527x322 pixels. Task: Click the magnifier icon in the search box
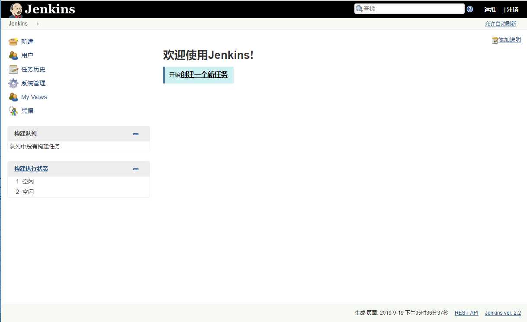point(359,9)
